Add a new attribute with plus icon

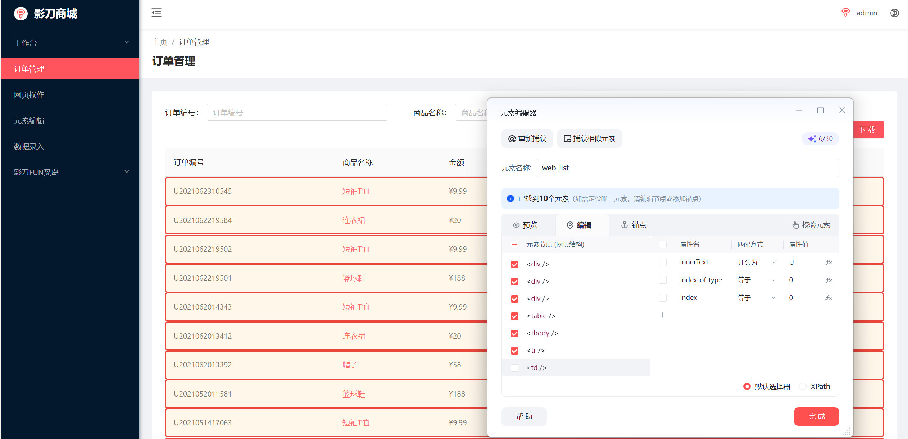click(662, 315)
